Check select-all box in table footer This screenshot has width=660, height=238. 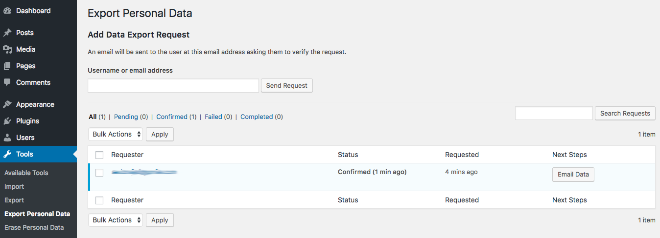click(x=99, y=200)
